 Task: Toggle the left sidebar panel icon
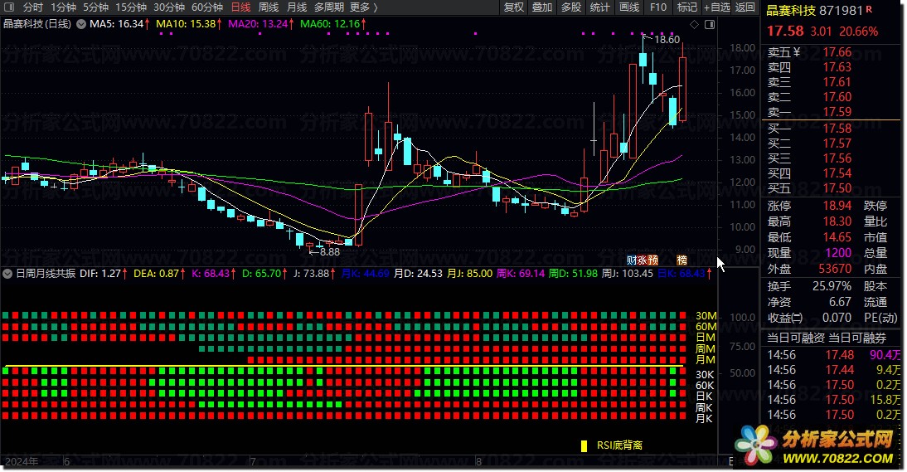click(8, 7)
